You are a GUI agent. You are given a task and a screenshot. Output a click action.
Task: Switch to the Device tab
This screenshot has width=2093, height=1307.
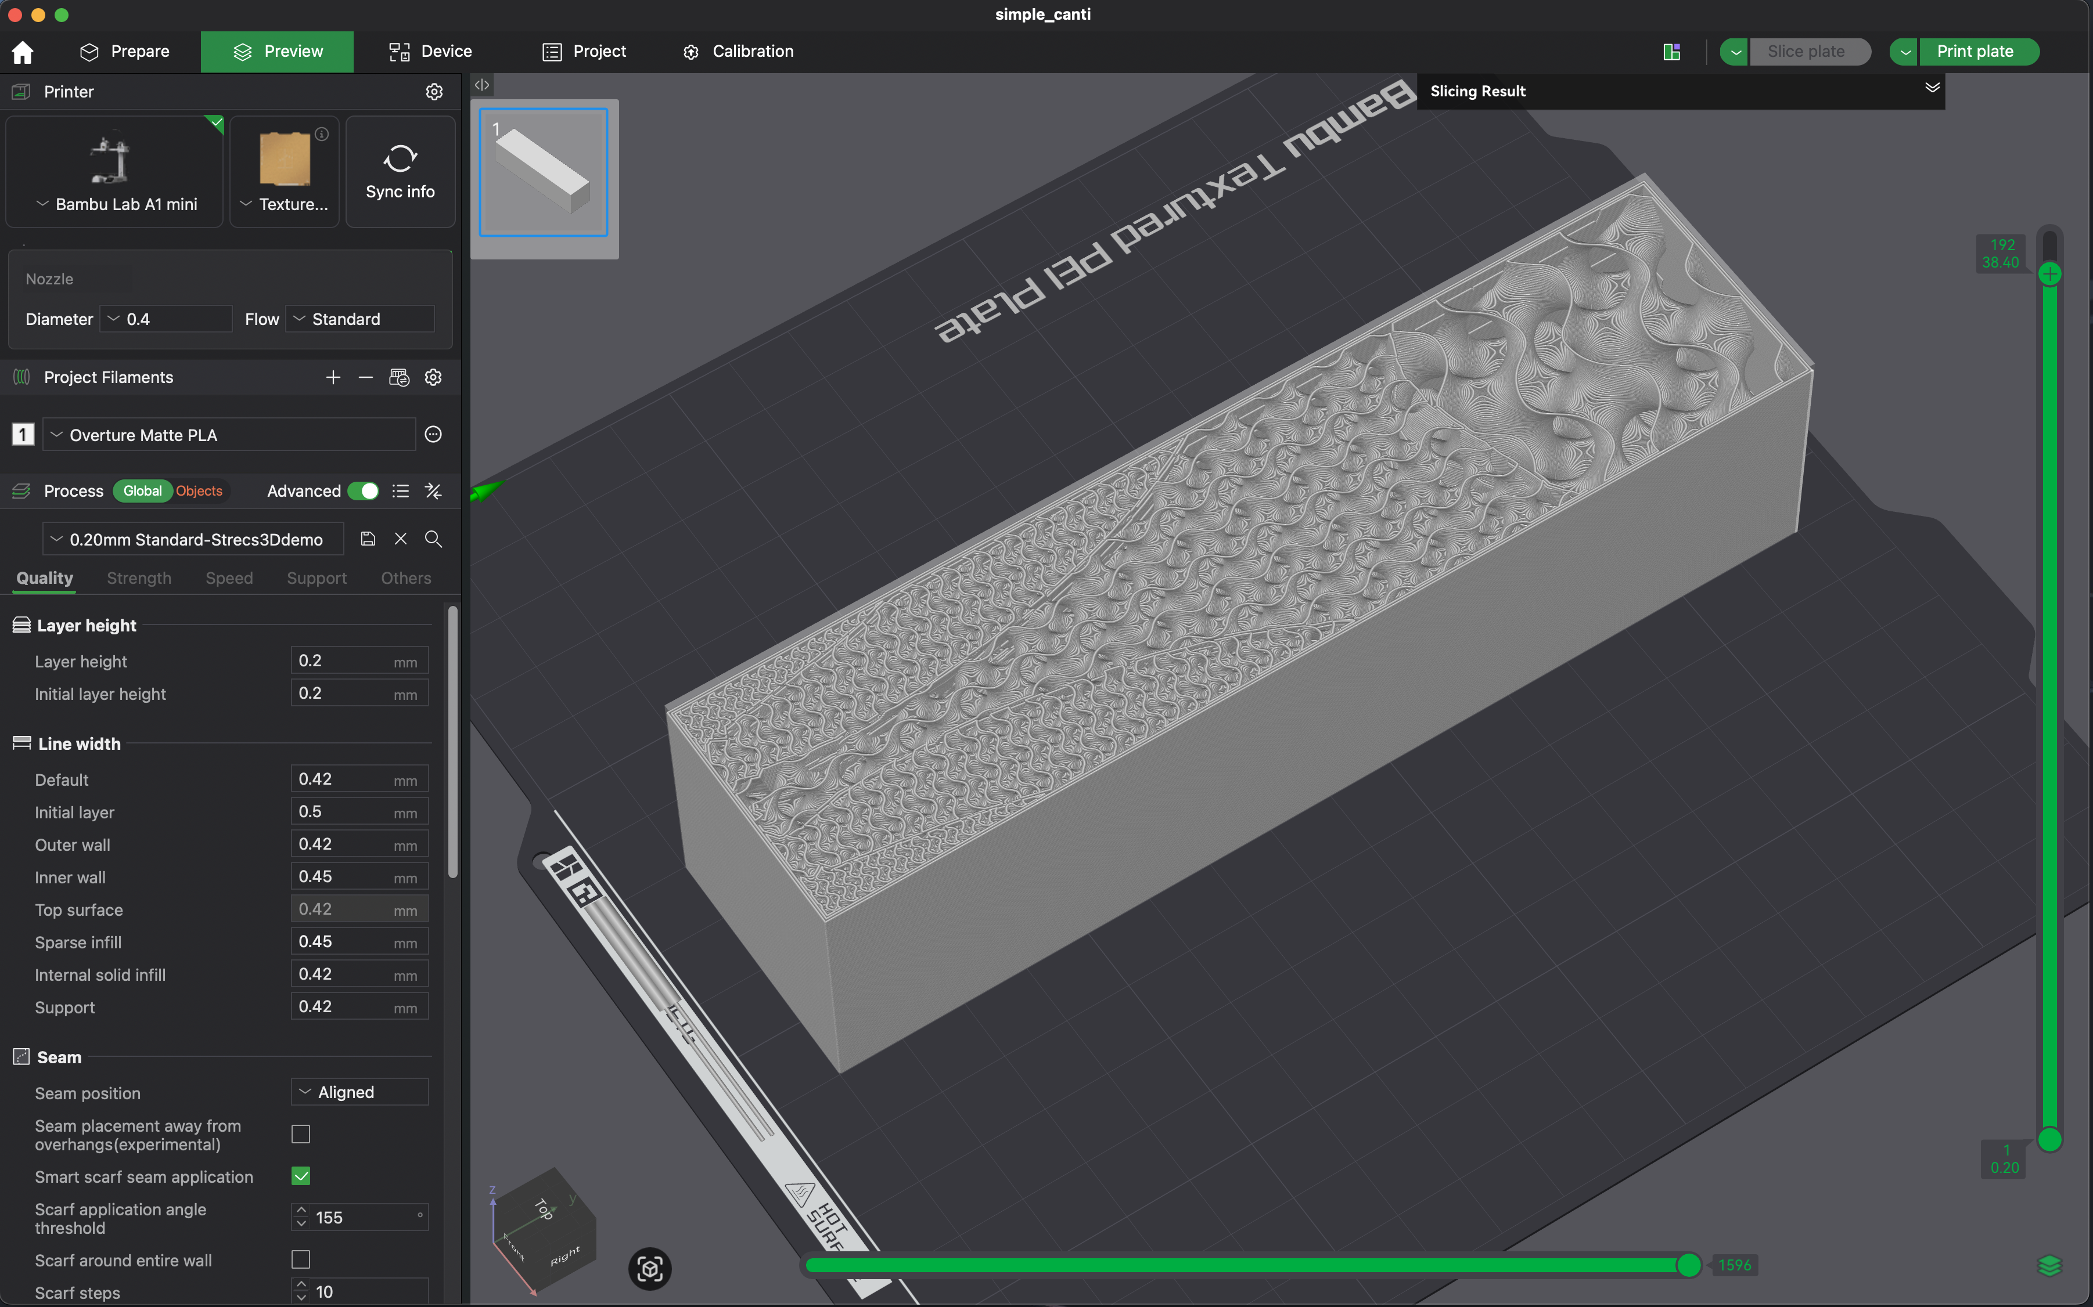430,51
